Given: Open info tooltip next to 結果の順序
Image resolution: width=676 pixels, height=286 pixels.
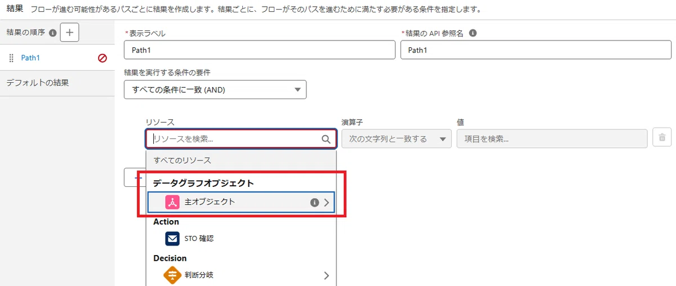Looking at the screenshot, I should 52,33.
